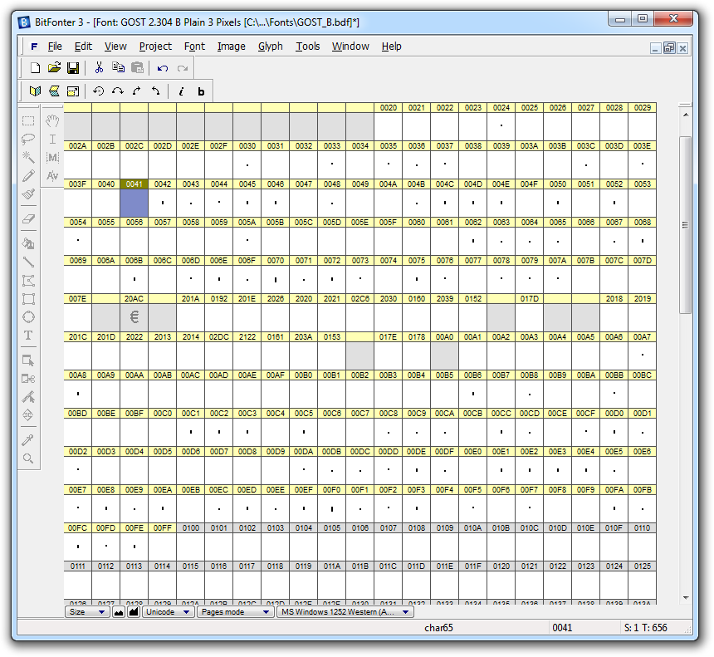
Task: Click the 'char65' status bar text
Action: [x=438, y=628]
